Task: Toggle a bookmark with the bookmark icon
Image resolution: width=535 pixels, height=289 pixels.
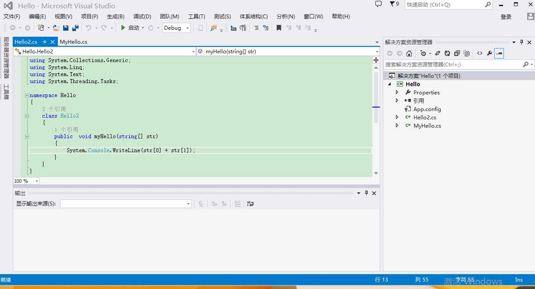Action: pos(279,28)
